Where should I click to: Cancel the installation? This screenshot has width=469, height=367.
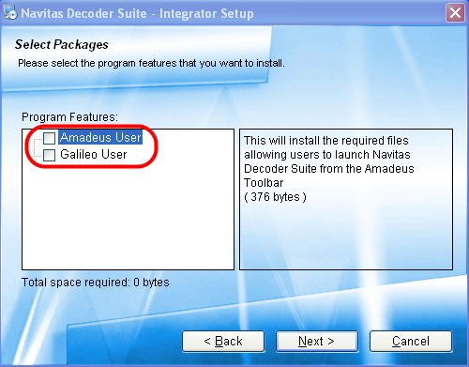click(x=411, y=341)
